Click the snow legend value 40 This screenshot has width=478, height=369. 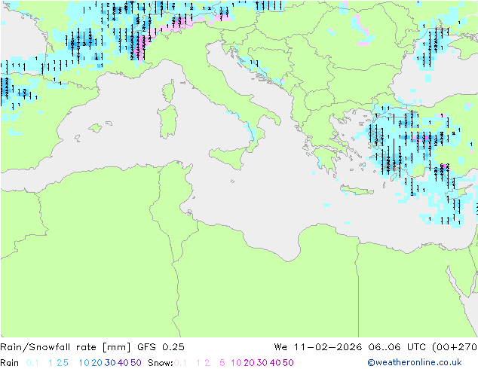275,363
